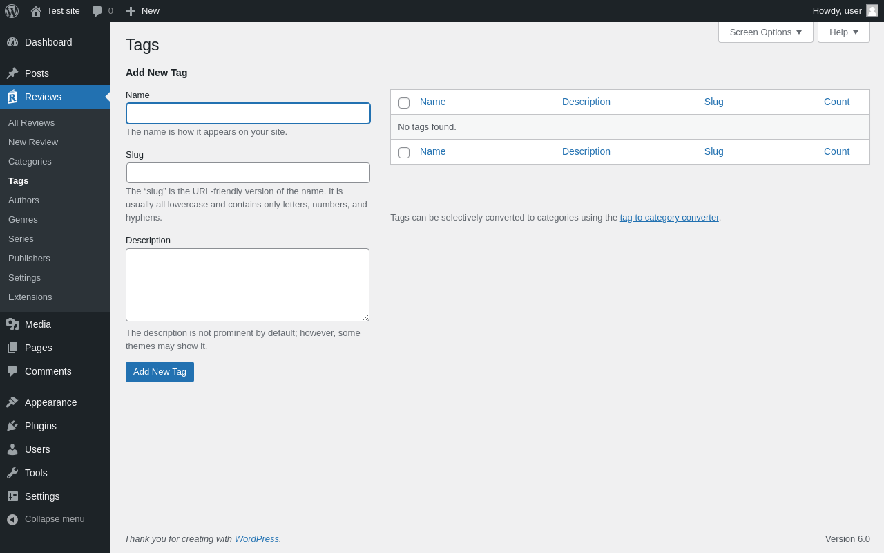Viewport: 884px width, 553px height.
Task: Sort the table by Count column header
Action: click(x=836, y=102)
